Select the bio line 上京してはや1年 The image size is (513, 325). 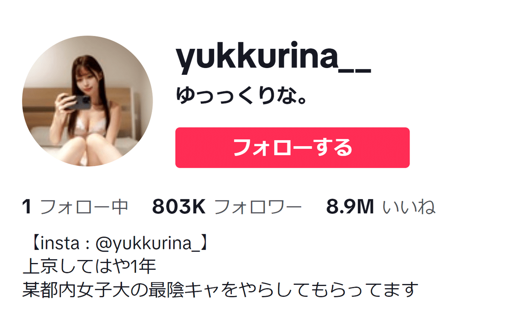coord(89,267)
